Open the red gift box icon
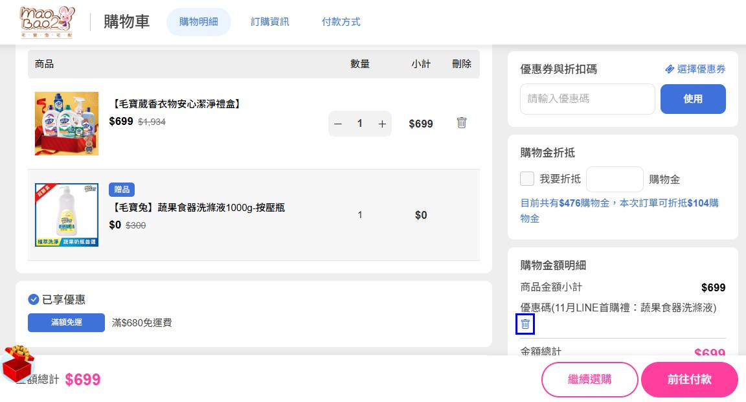Viewport: 746px width, 402px height. (17, 364)
